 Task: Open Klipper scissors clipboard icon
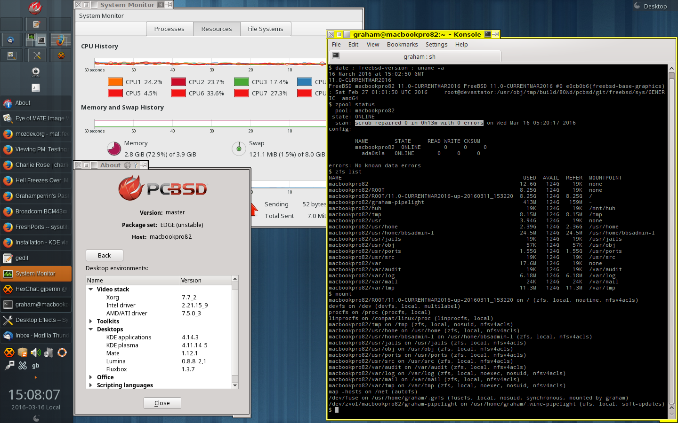coord(23,365)
